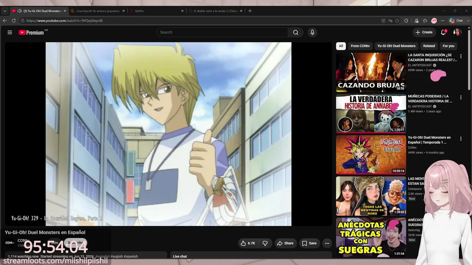The height and width of the screenshot is (265, 472).
Task: Switch to the Netflix tab
Action: click(x=157, y=11)
